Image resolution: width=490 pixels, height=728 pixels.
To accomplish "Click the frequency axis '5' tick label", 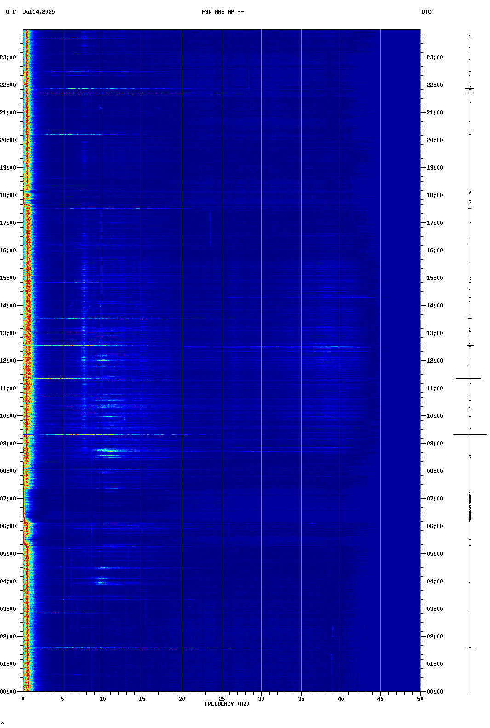I will click(63, 699).
